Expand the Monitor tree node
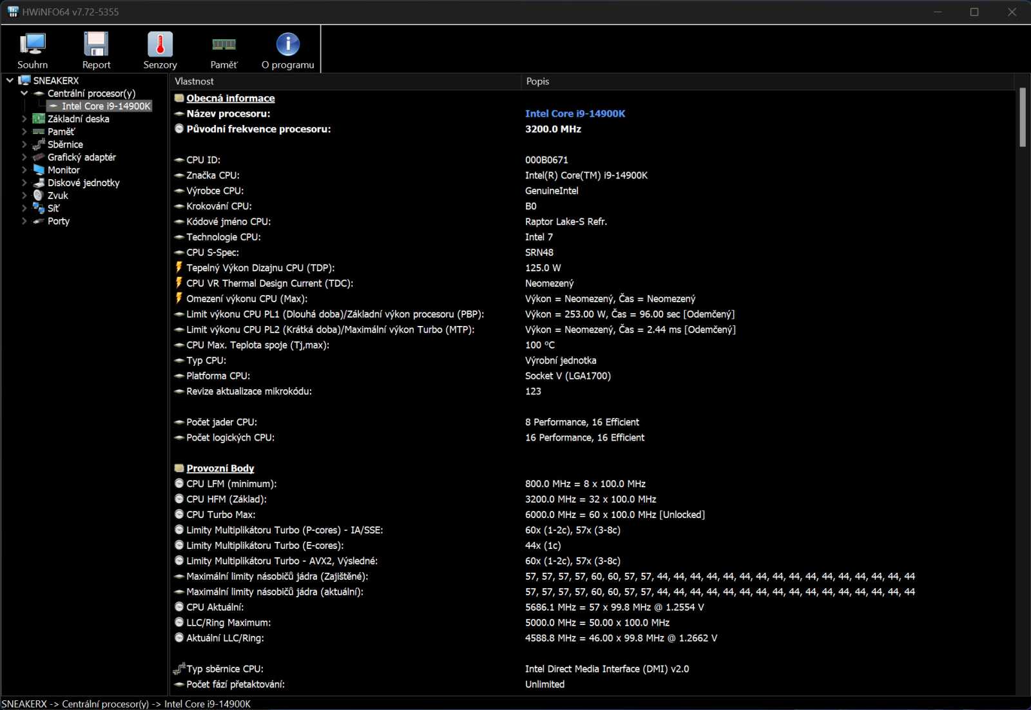 (24, 170)
